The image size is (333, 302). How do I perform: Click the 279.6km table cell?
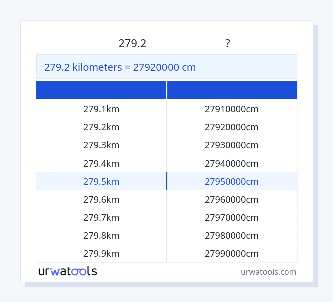click(x=101, y=200)
